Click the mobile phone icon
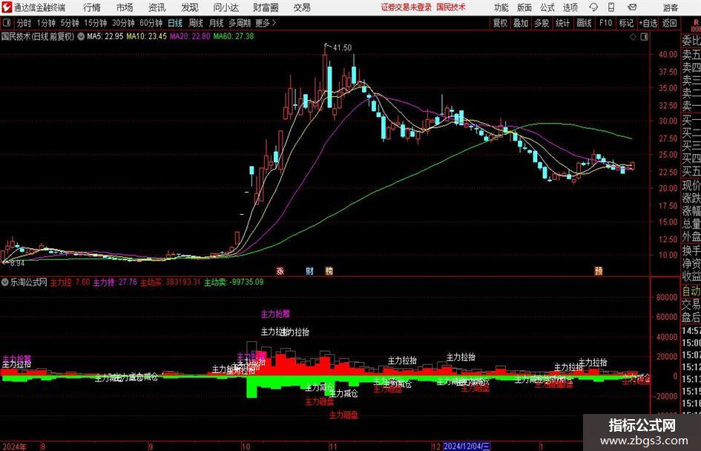Viewport: 701px width, 451px height. (x=611, y=7)
